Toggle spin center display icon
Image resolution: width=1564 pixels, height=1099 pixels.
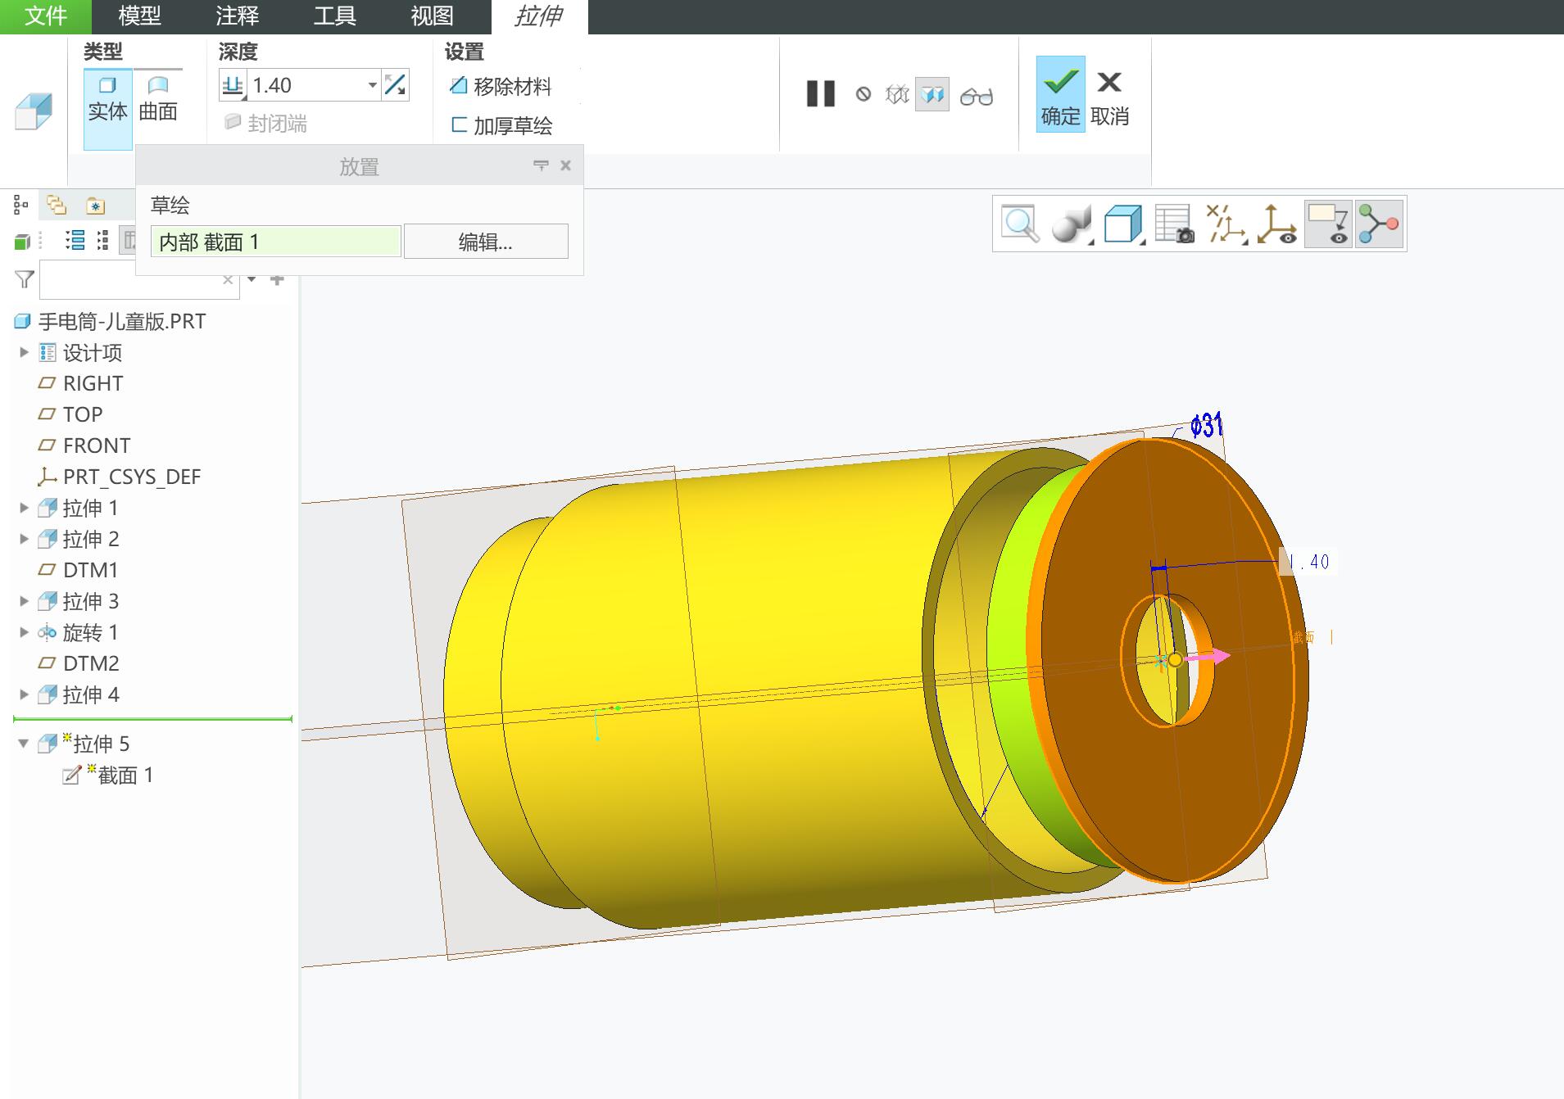(x=1276, y=224)
